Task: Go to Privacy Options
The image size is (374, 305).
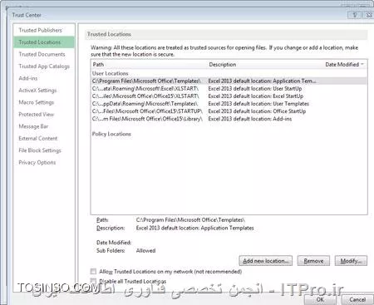Action: tap(37, 162)
